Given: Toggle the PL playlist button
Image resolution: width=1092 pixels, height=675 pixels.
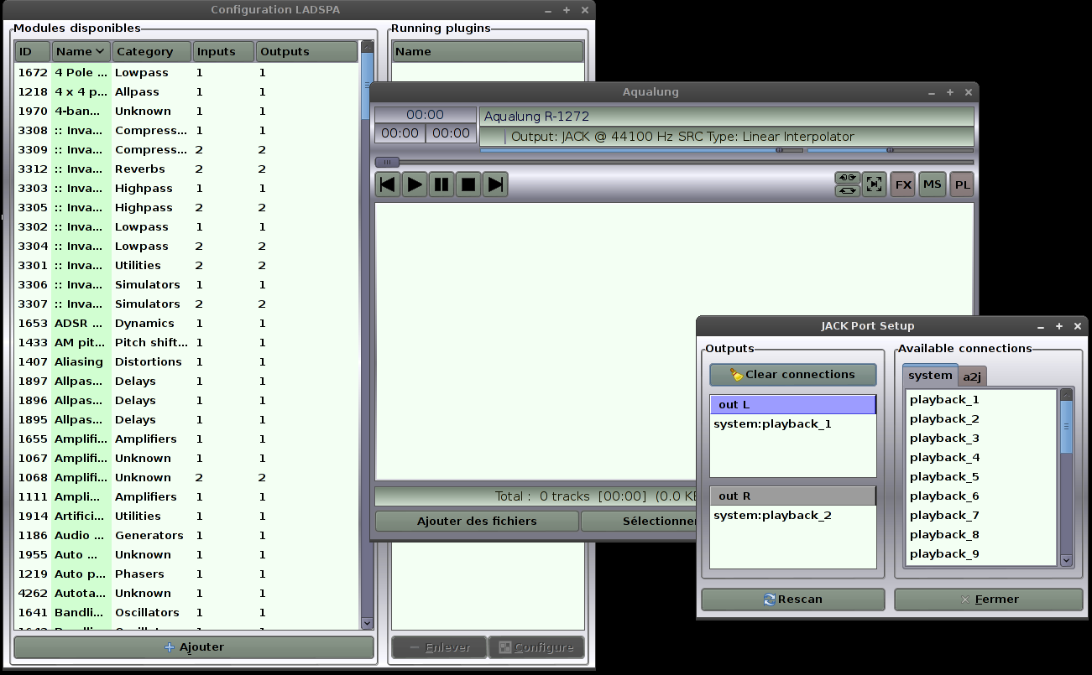Looking at the screenshot, I should (x=962, y=184).
